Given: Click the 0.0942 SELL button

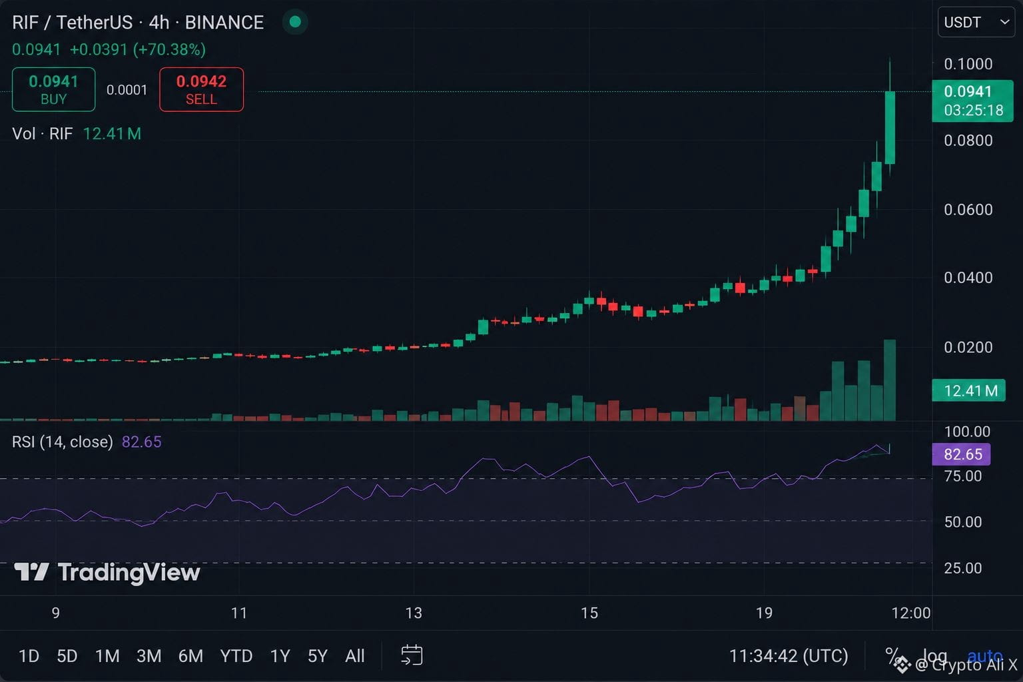Looking at the screenshot, I should (201, 90).
